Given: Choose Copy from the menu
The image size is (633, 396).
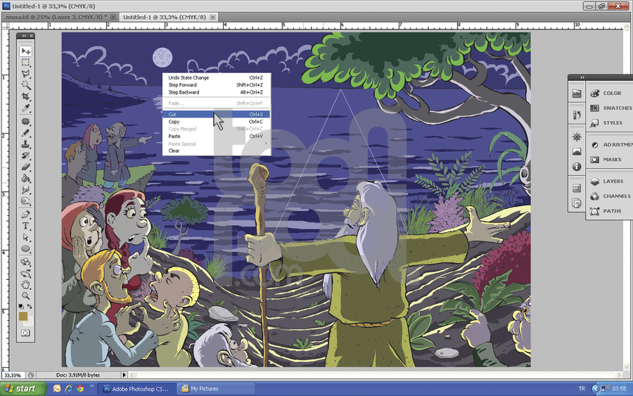Looking at the screenshot, I should [x=217, y=122].
